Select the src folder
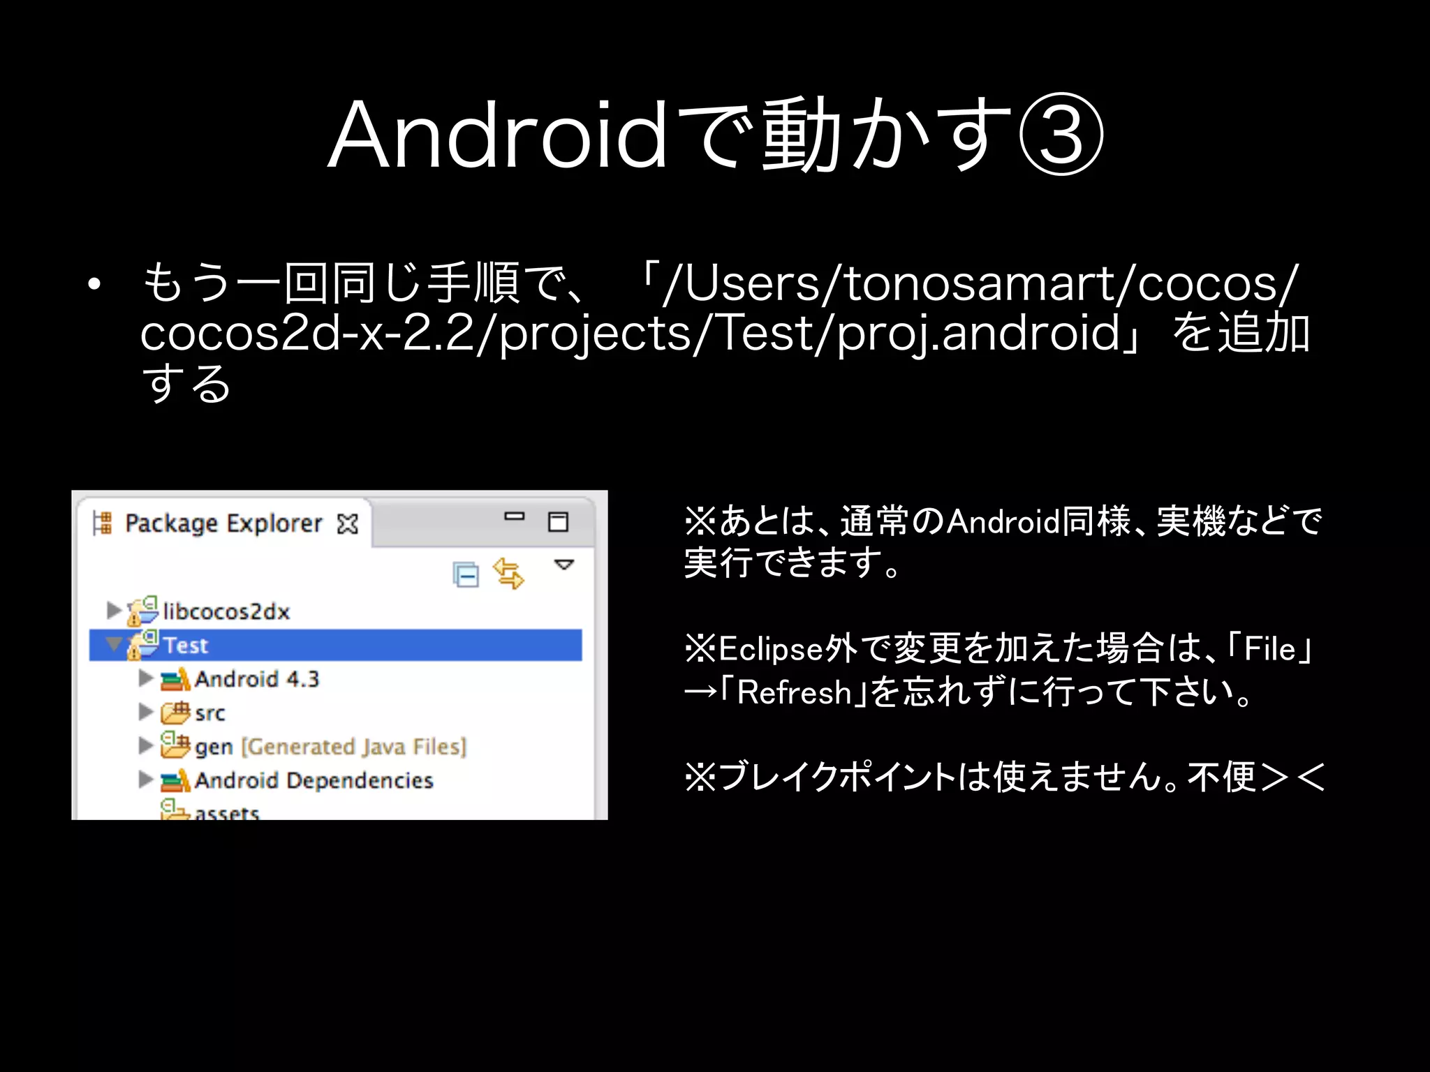This screenshot has height=1072, width=1430. tap(209, 713)
